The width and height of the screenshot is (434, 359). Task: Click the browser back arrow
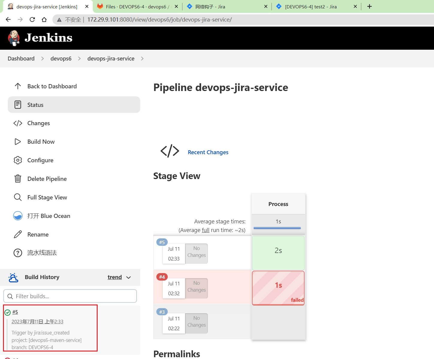8,19
